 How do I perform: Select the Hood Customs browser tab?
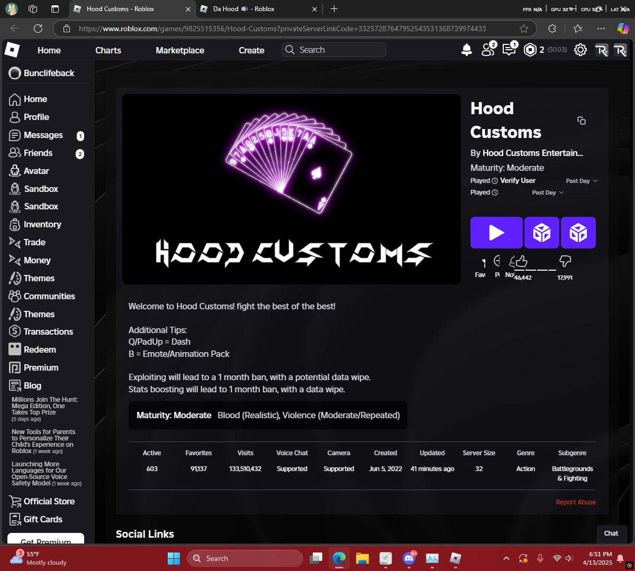pos(132,9)
